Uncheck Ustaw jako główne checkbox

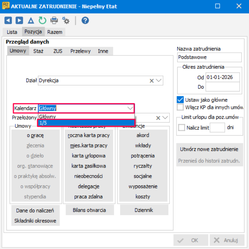[180, 100]
